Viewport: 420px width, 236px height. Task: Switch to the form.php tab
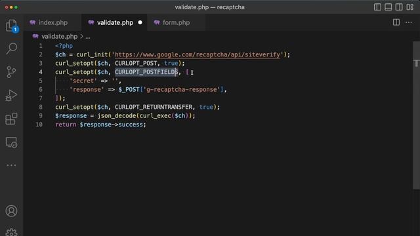coord(176,22)
